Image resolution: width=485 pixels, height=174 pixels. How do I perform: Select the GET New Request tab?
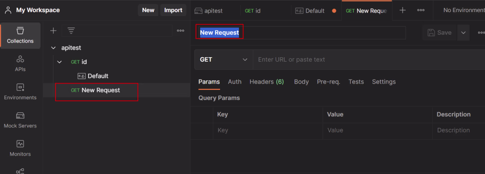click(x=366, y=10)
